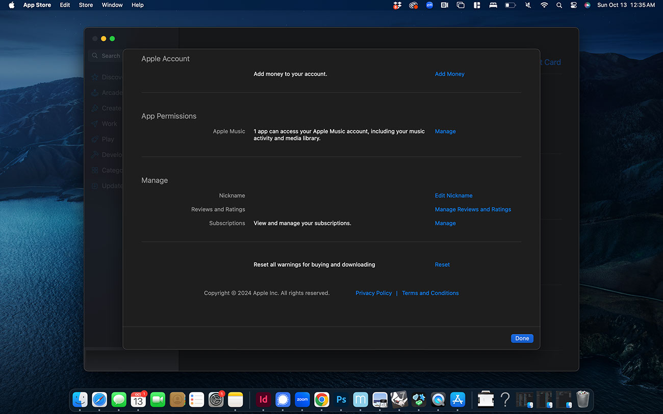Open Control Center in menu bar

(573, 5)
